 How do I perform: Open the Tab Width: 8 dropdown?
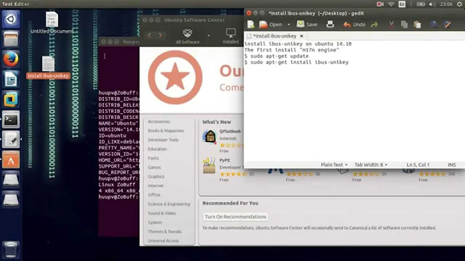point(371,165)
